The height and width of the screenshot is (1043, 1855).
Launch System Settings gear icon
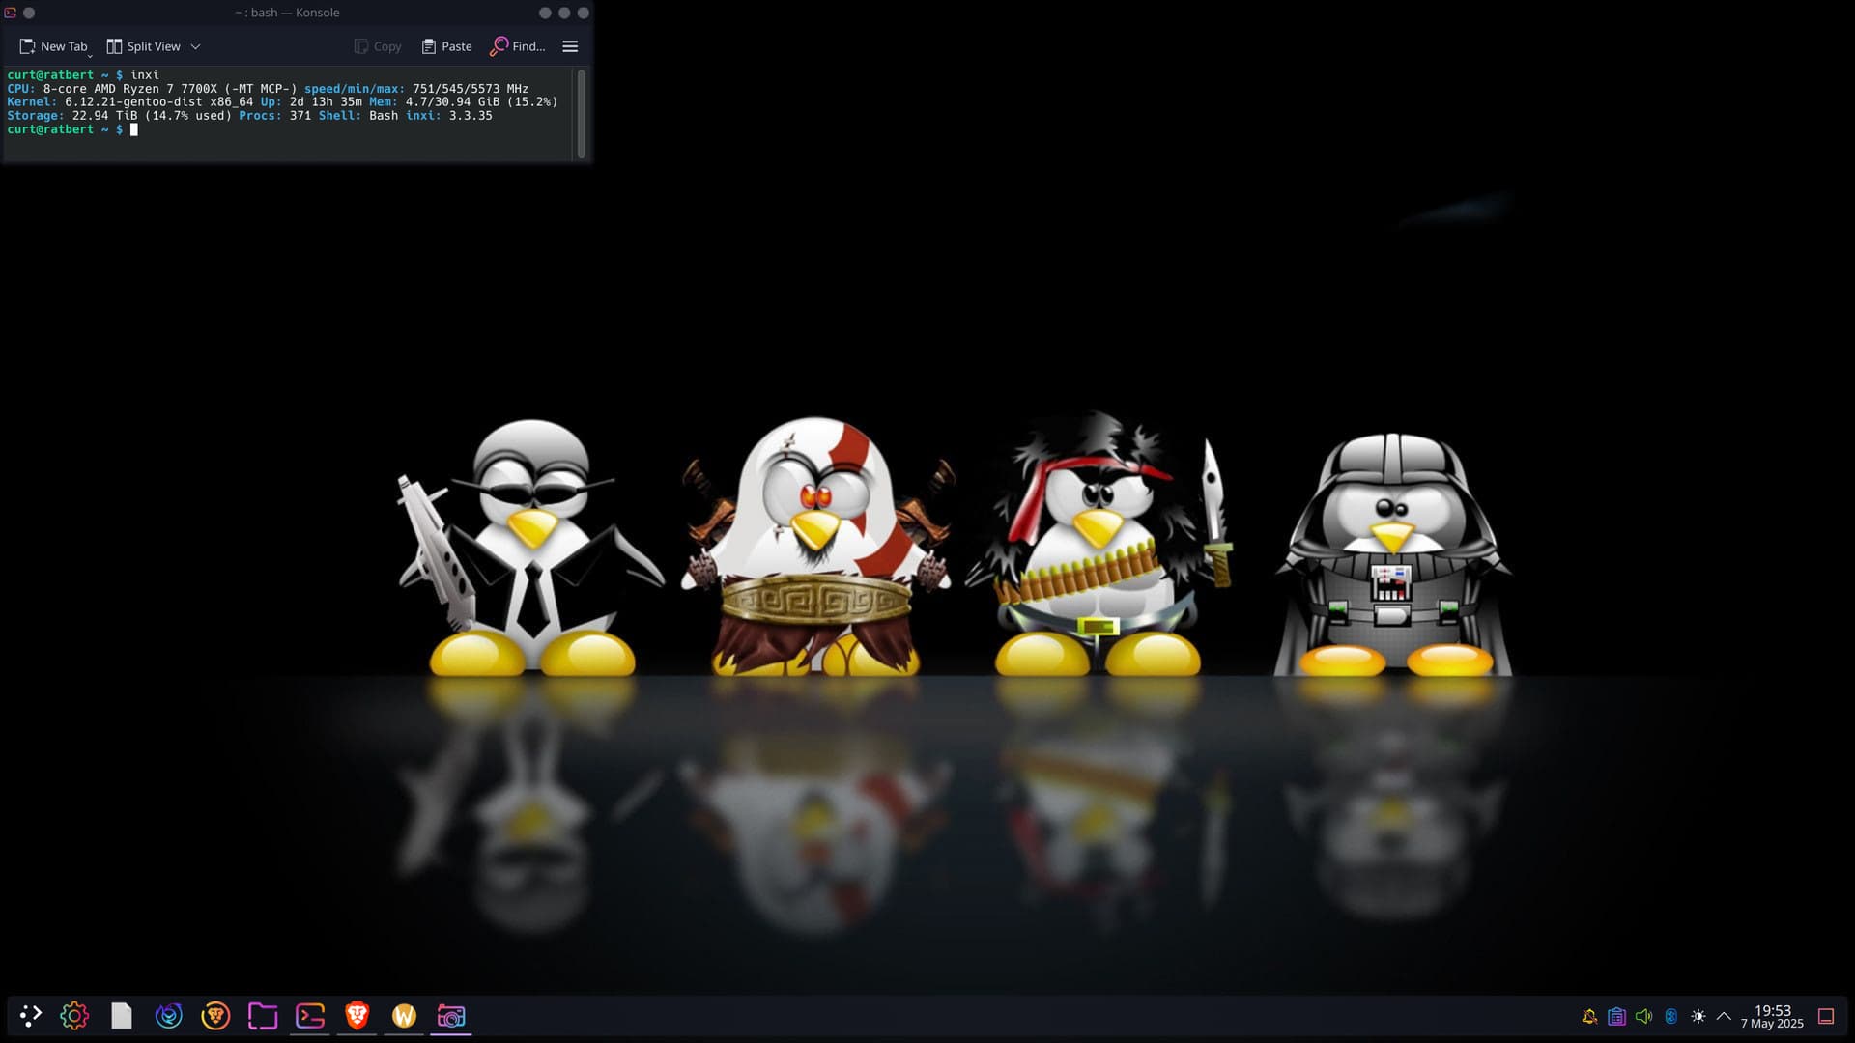click(x=74, y=1016)
